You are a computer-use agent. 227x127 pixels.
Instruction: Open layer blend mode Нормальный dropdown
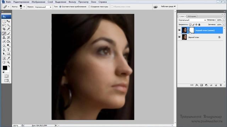(192, 20)
